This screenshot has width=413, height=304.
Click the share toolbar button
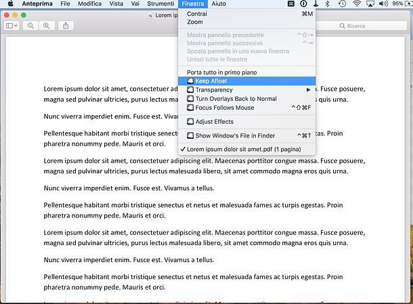[x=66, y=26]
